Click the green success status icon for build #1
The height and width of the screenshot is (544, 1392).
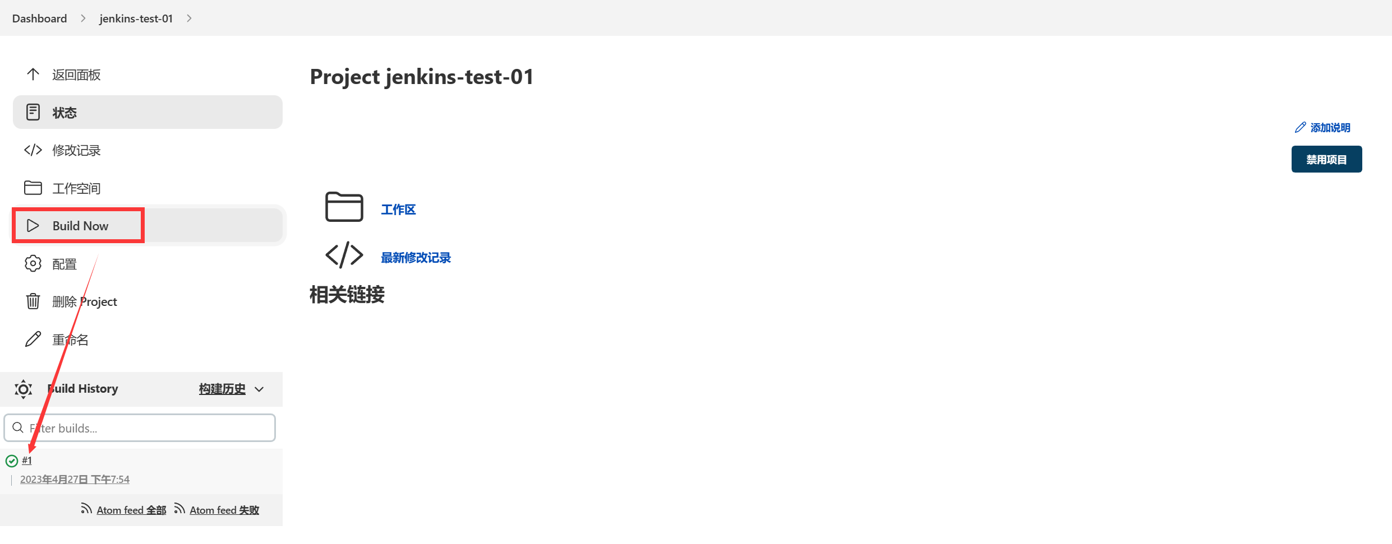[x=11, y=461]
